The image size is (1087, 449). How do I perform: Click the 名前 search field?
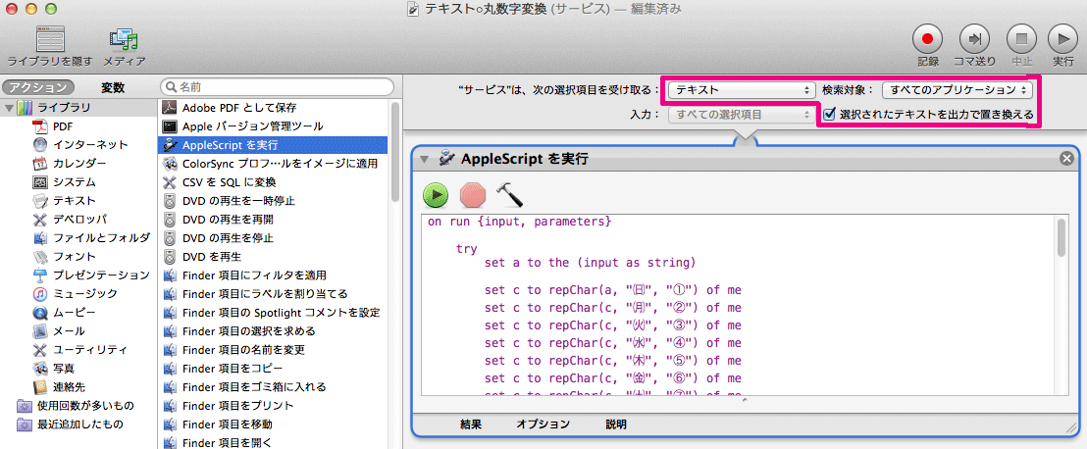click(x=278, y=87)
